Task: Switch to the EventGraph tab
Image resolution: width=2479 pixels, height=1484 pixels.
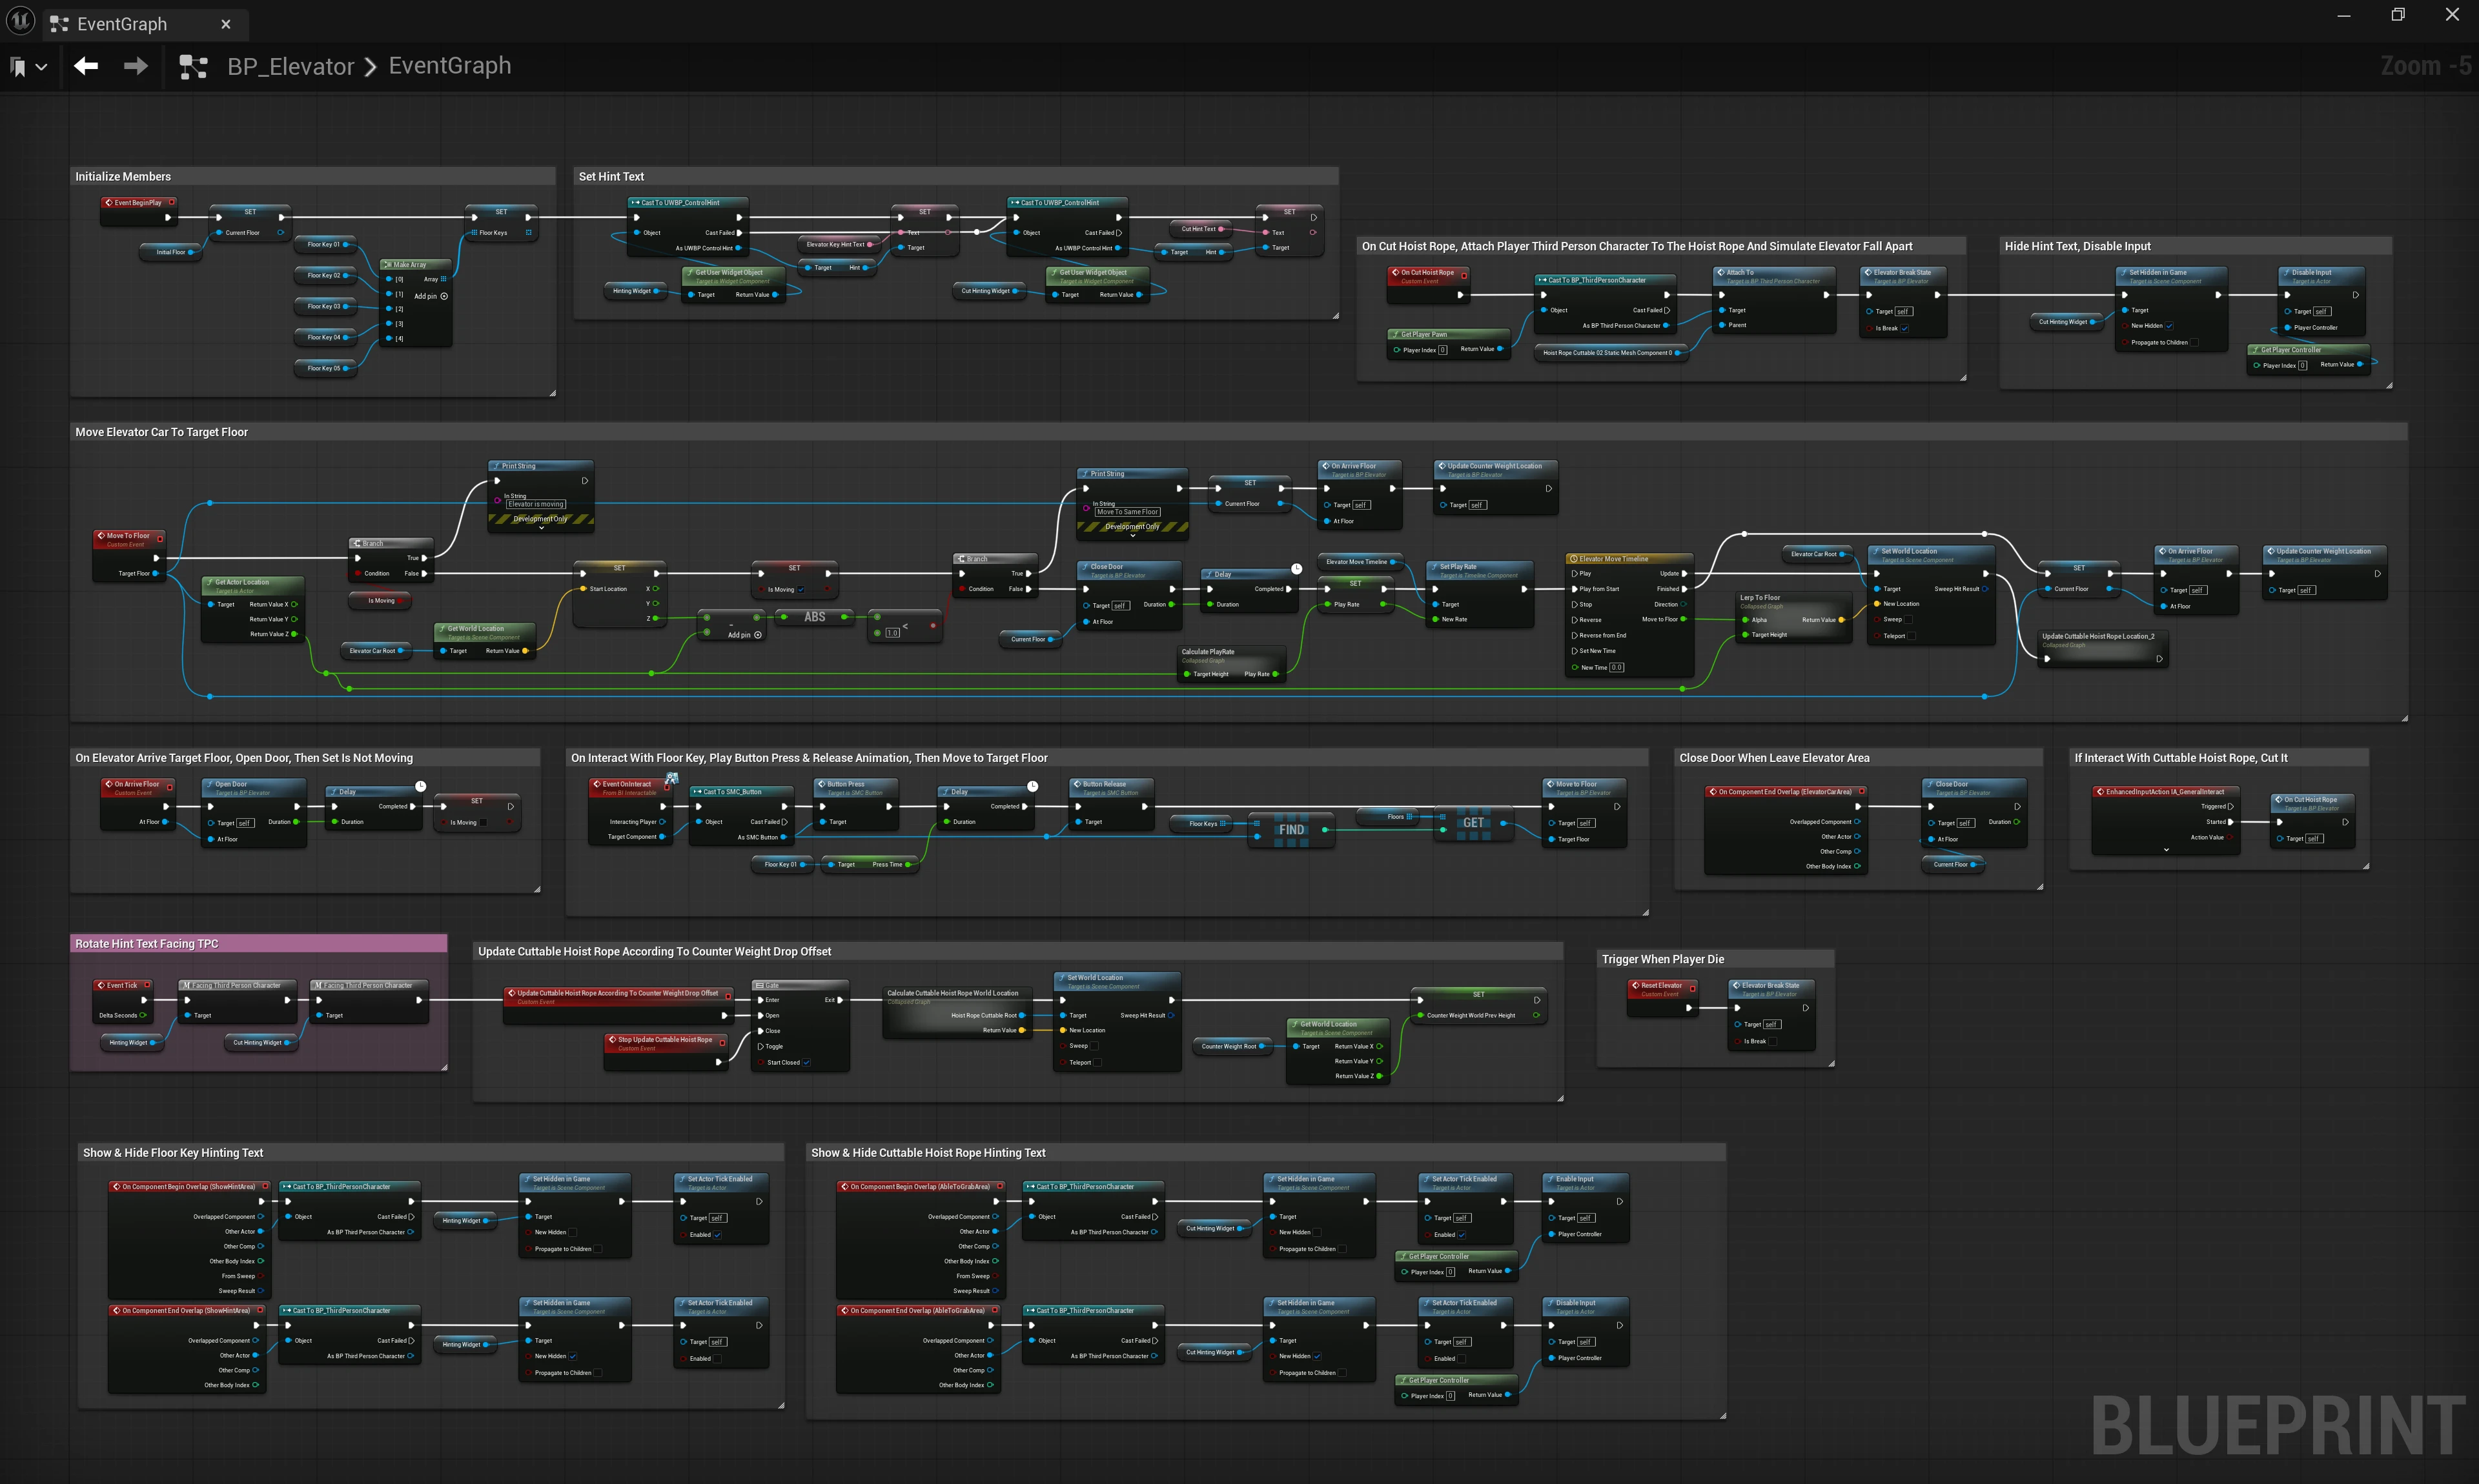Action: pyautogui.click(x=121, y=24)
